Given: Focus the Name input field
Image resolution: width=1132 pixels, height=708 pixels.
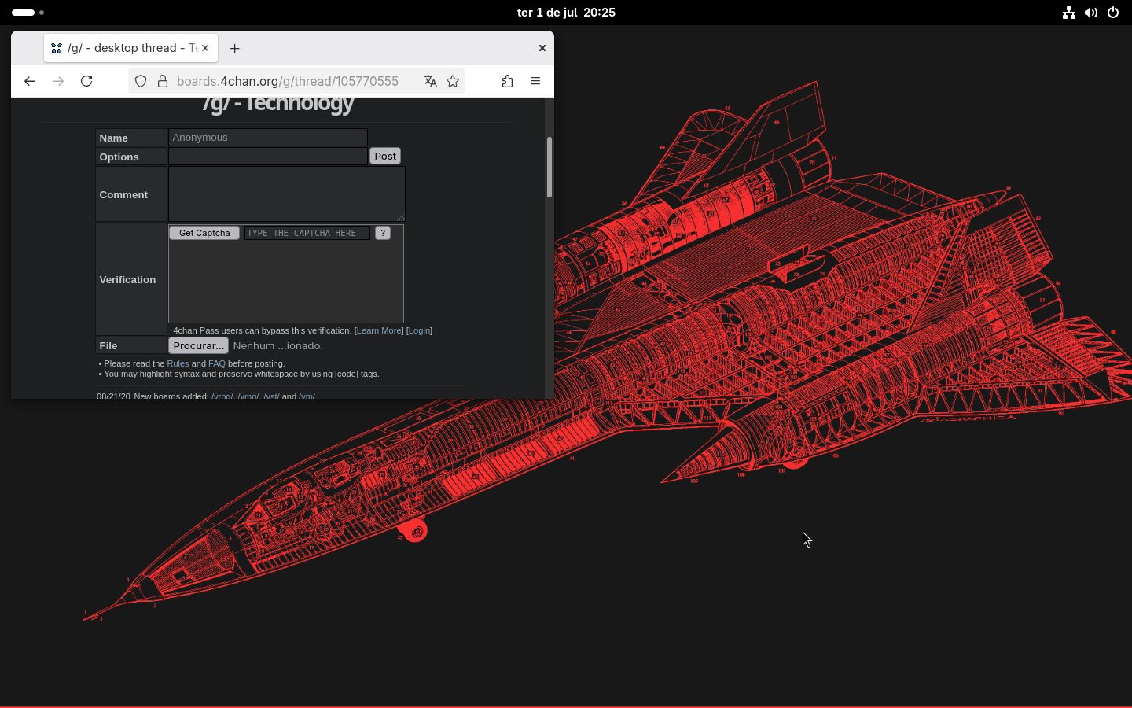Looking at the screenshot, I should [267, 138].
